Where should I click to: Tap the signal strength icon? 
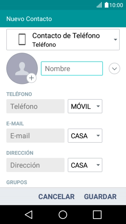point(99,5)
